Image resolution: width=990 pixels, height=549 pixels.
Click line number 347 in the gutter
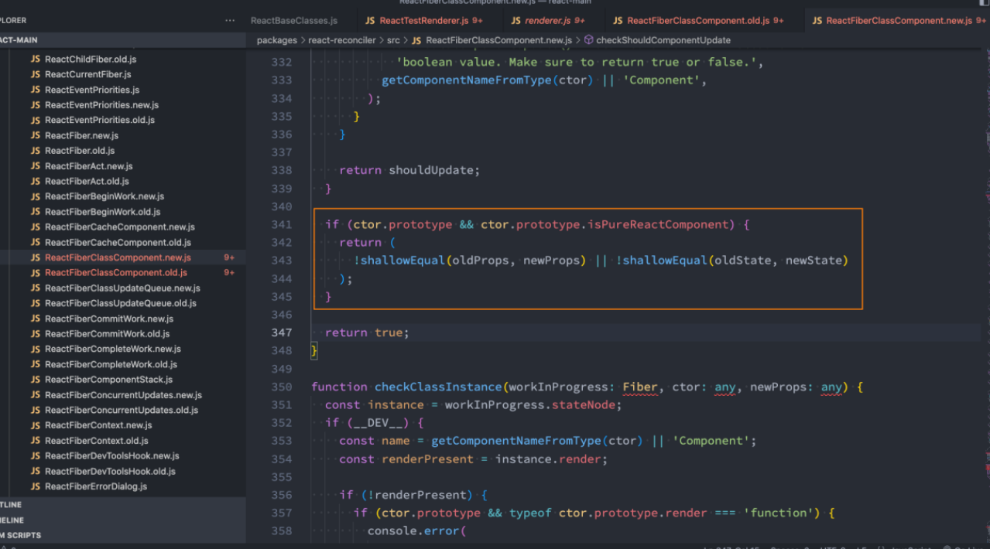(282, 332)
